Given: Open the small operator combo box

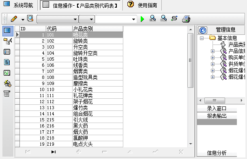Looking at the screenshot, I should coord(87,19).
